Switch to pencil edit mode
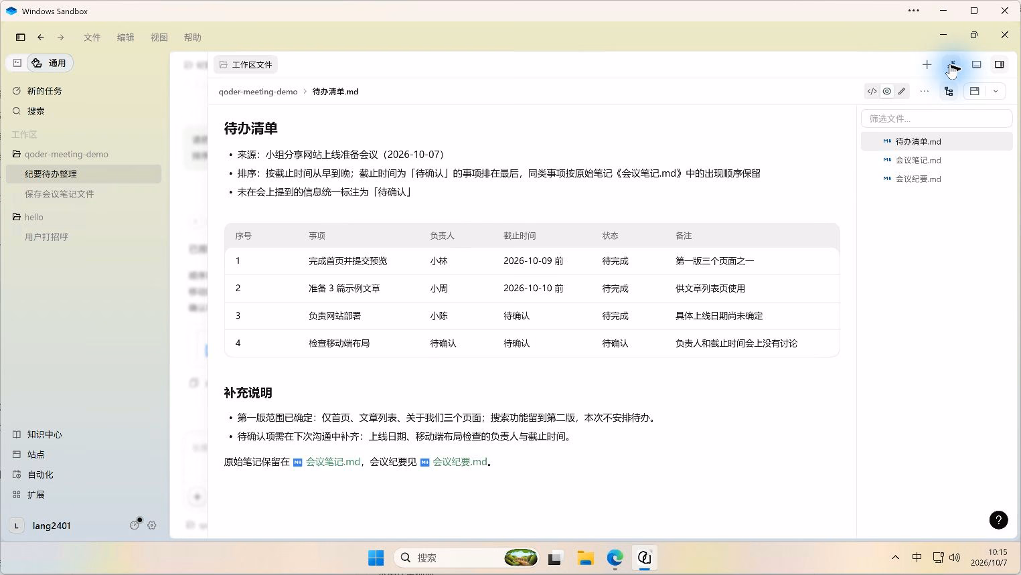1021x575 pixels. click(x=902, y=92)
